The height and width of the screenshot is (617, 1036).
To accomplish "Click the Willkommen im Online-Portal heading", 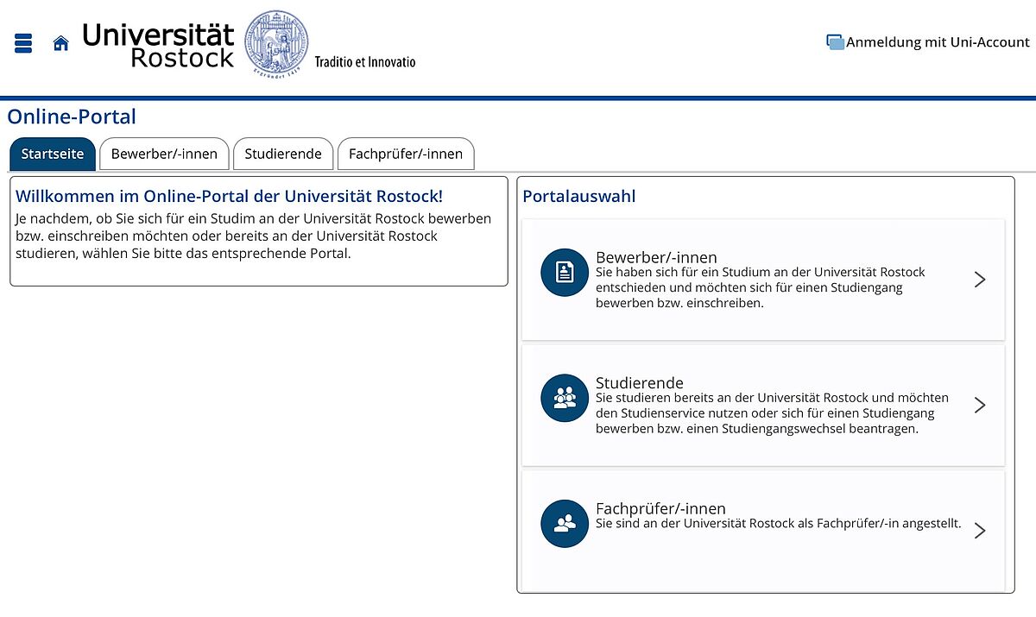I will pyautogui.click(x=229, y=196).
